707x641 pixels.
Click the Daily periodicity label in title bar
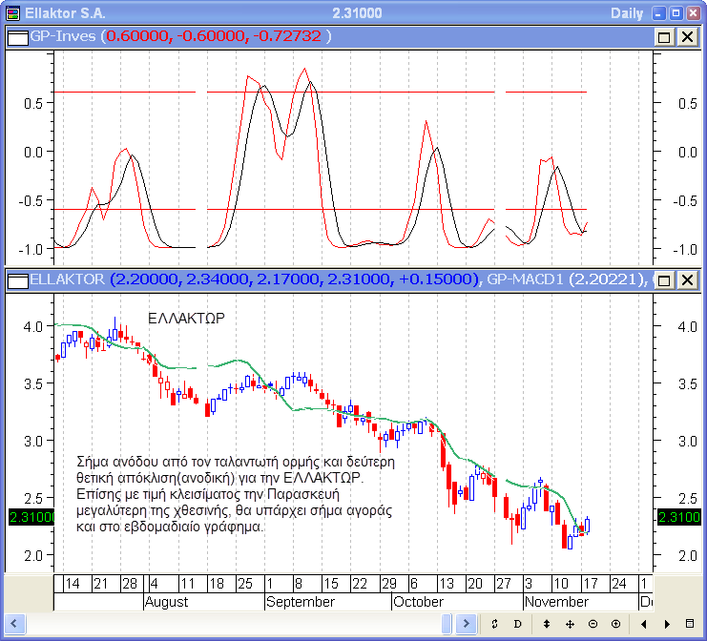click(x=627, y=13)
